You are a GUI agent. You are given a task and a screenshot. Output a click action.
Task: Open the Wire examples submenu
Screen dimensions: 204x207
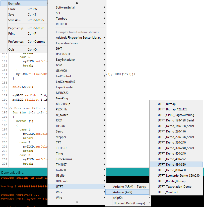tap(77, 198)
